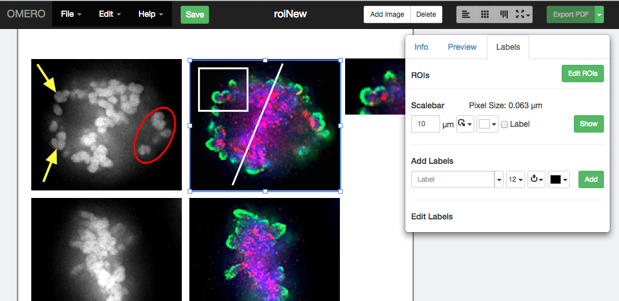Enable the scalebar Label checkbox
Image resolution: width=619 pixels, height=301 pixels.
click(x=504, y=124)
